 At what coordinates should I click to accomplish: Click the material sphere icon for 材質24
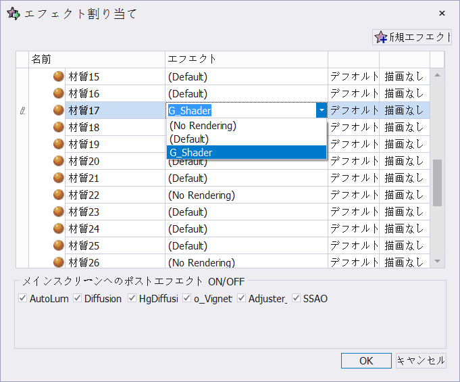click(59, 229)
